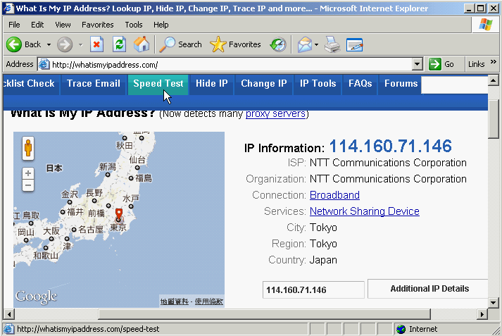Refresh the page with green arrows icon
Screen dimensions: 502x336
pyautogui.click(x=119, y=44)
